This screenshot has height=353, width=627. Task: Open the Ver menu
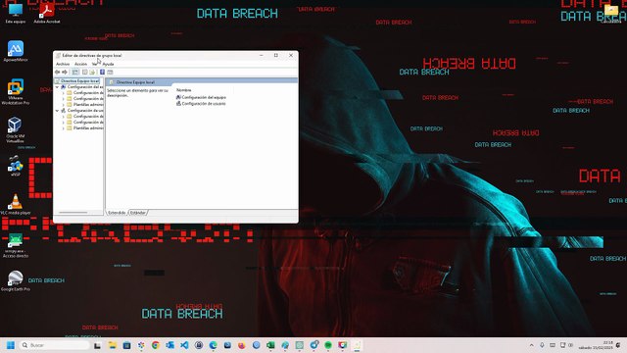[95, 64]
